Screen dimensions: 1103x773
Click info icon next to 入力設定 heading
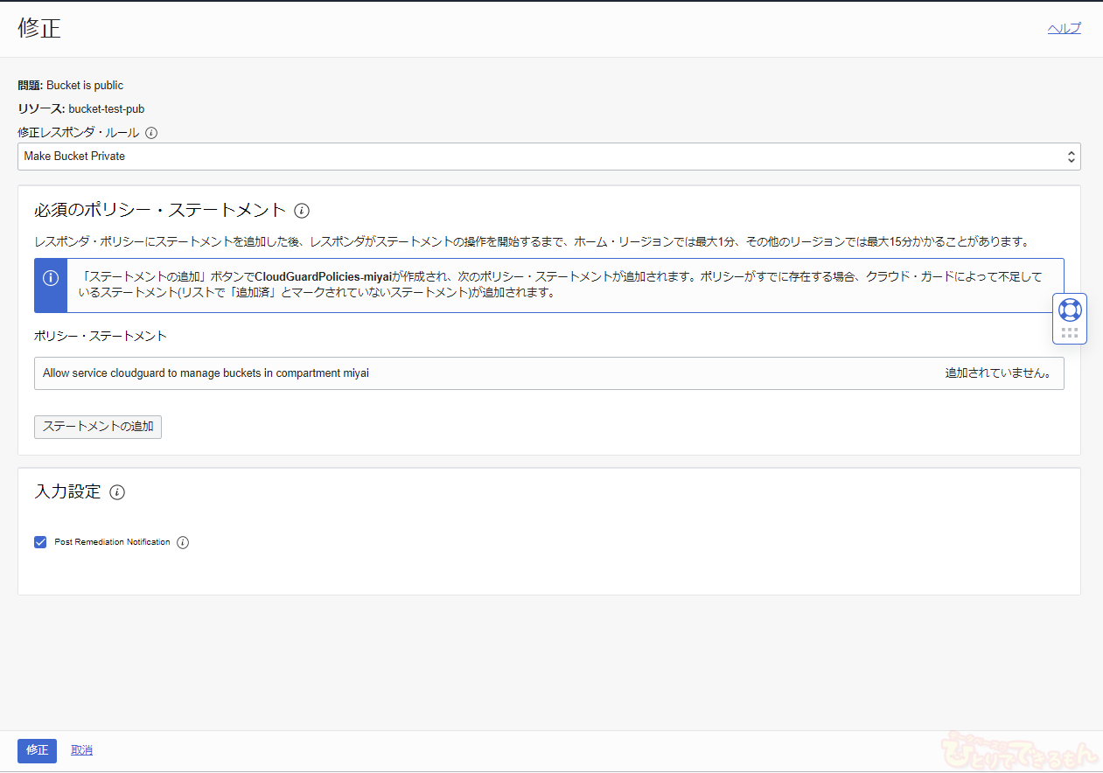pyautogui.click(x=117, y=492)
